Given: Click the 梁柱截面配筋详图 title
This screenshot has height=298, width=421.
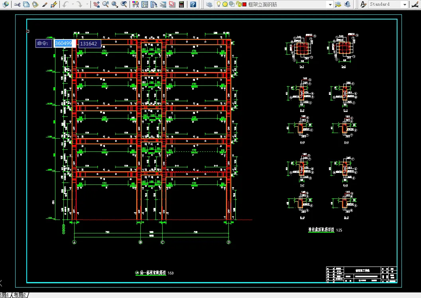Looking at the screenshot, I should [321, 230].
